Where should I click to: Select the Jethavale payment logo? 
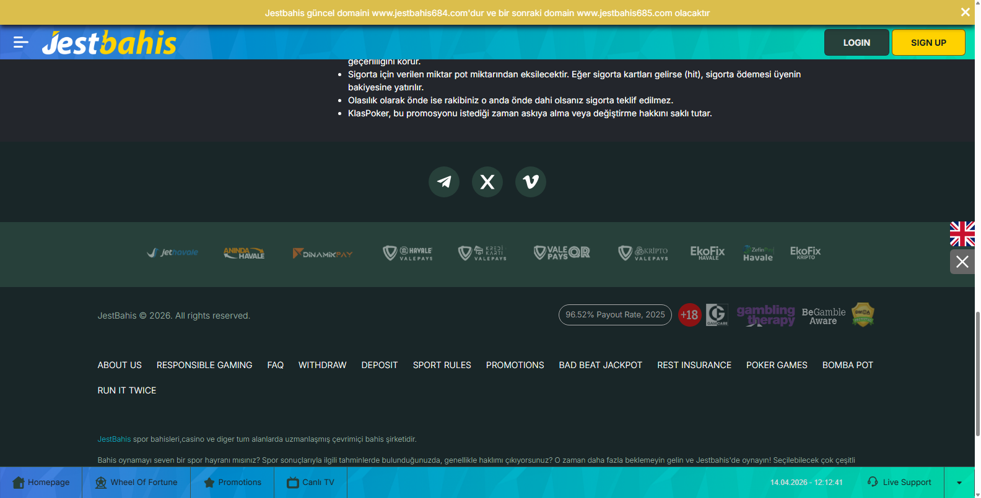(x=173, y=252)
